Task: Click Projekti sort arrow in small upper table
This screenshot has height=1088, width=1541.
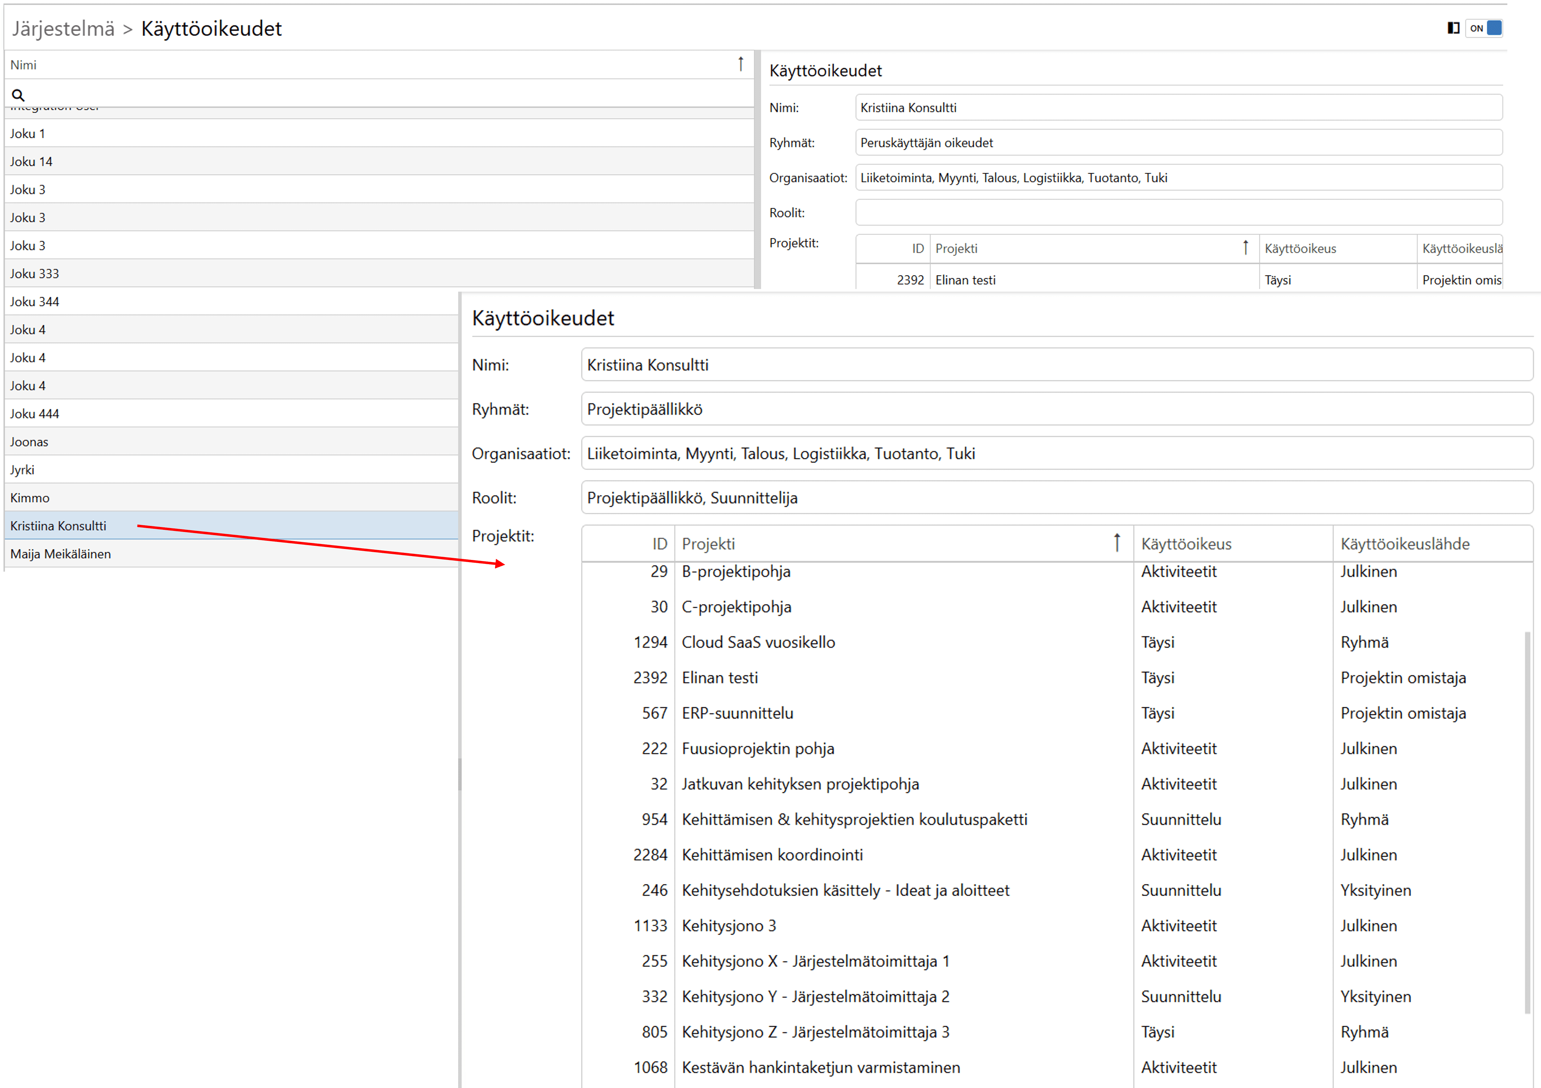Action: (x=1246, y=248)
